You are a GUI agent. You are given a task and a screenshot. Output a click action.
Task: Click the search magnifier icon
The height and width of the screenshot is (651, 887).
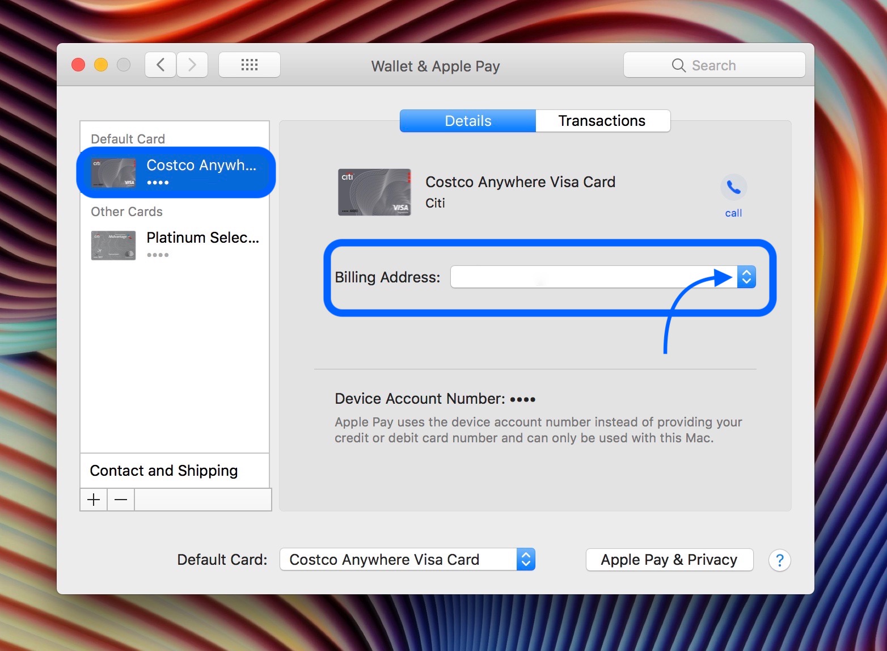[678, 65]
